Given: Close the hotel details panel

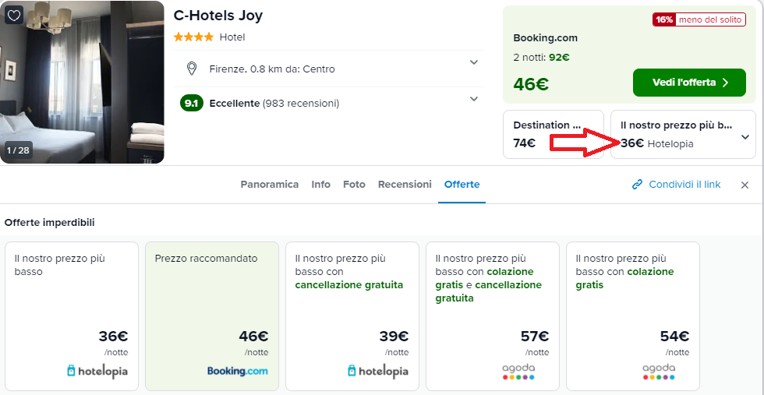Looking at the screenshot, I should click(x=745, y=185).
